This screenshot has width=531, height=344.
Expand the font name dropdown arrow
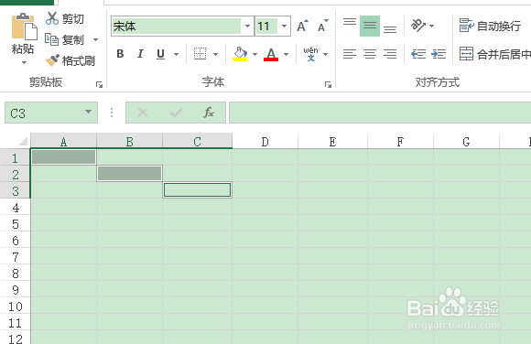coord(247,26)
